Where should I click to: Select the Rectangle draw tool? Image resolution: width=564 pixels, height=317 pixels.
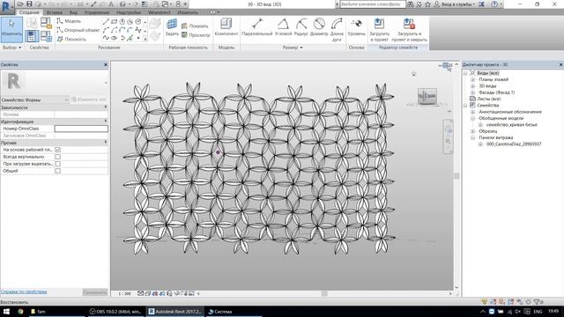click(114, 22)
